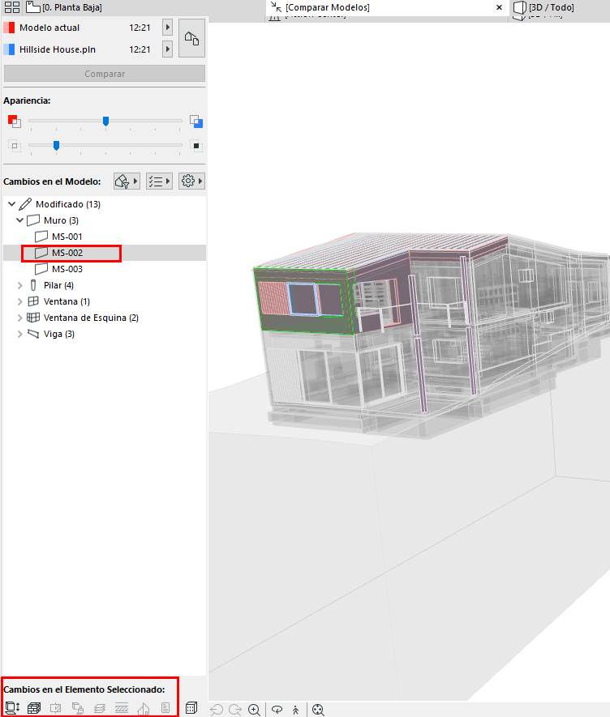610x717 pixels.
Task: Close the Comparar Modelos tab
Action: tap(499, 7)
